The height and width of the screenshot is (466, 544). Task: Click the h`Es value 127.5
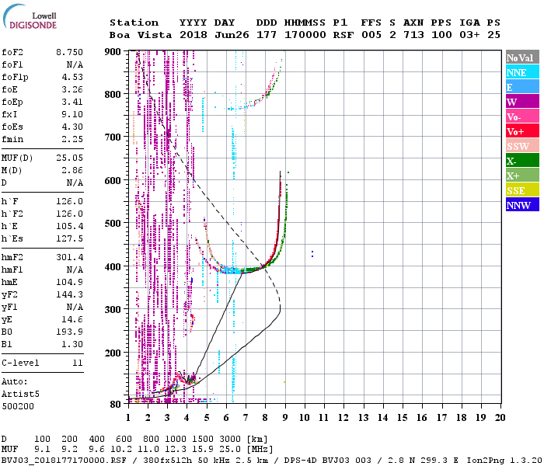tap(69, 239)
